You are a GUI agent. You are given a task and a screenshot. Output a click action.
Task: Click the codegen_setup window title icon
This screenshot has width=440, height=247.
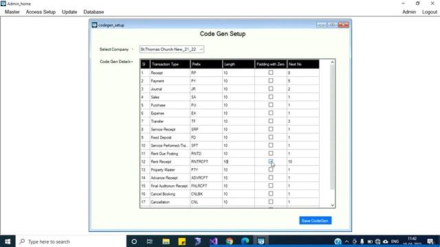[x=94, y=25]
